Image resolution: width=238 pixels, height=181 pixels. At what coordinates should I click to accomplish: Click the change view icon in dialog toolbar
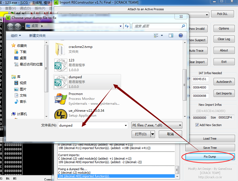coord(156,35)
